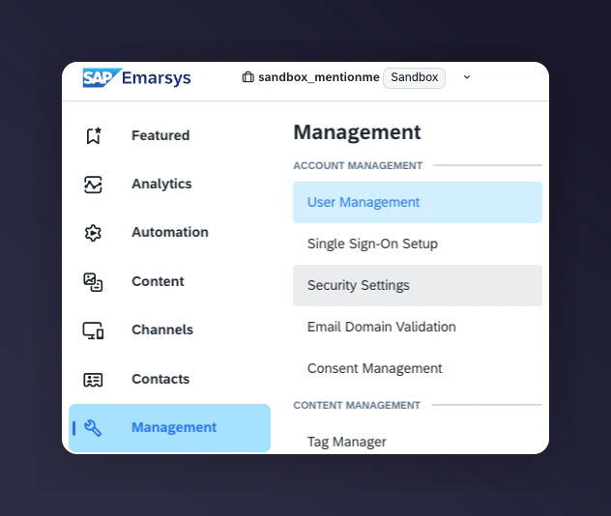Expand the account switcher chevron
The width and height of the screenshot is (611, 516).
[466, 77]
